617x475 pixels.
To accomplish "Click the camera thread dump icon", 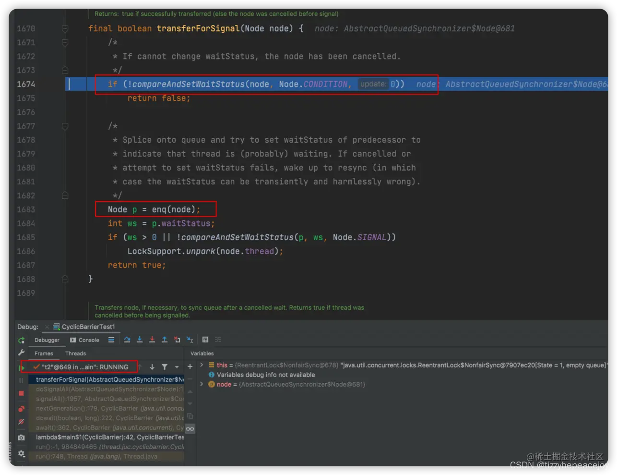I will (x=21, y=438).
